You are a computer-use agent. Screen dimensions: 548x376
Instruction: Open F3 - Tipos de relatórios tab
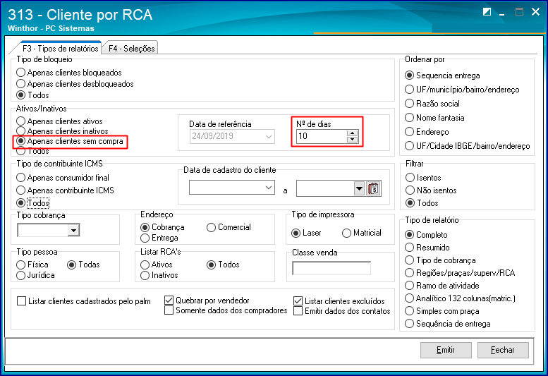[60, 48]
